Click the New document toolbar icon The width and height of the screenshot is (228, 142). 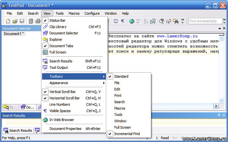[8, 21]
